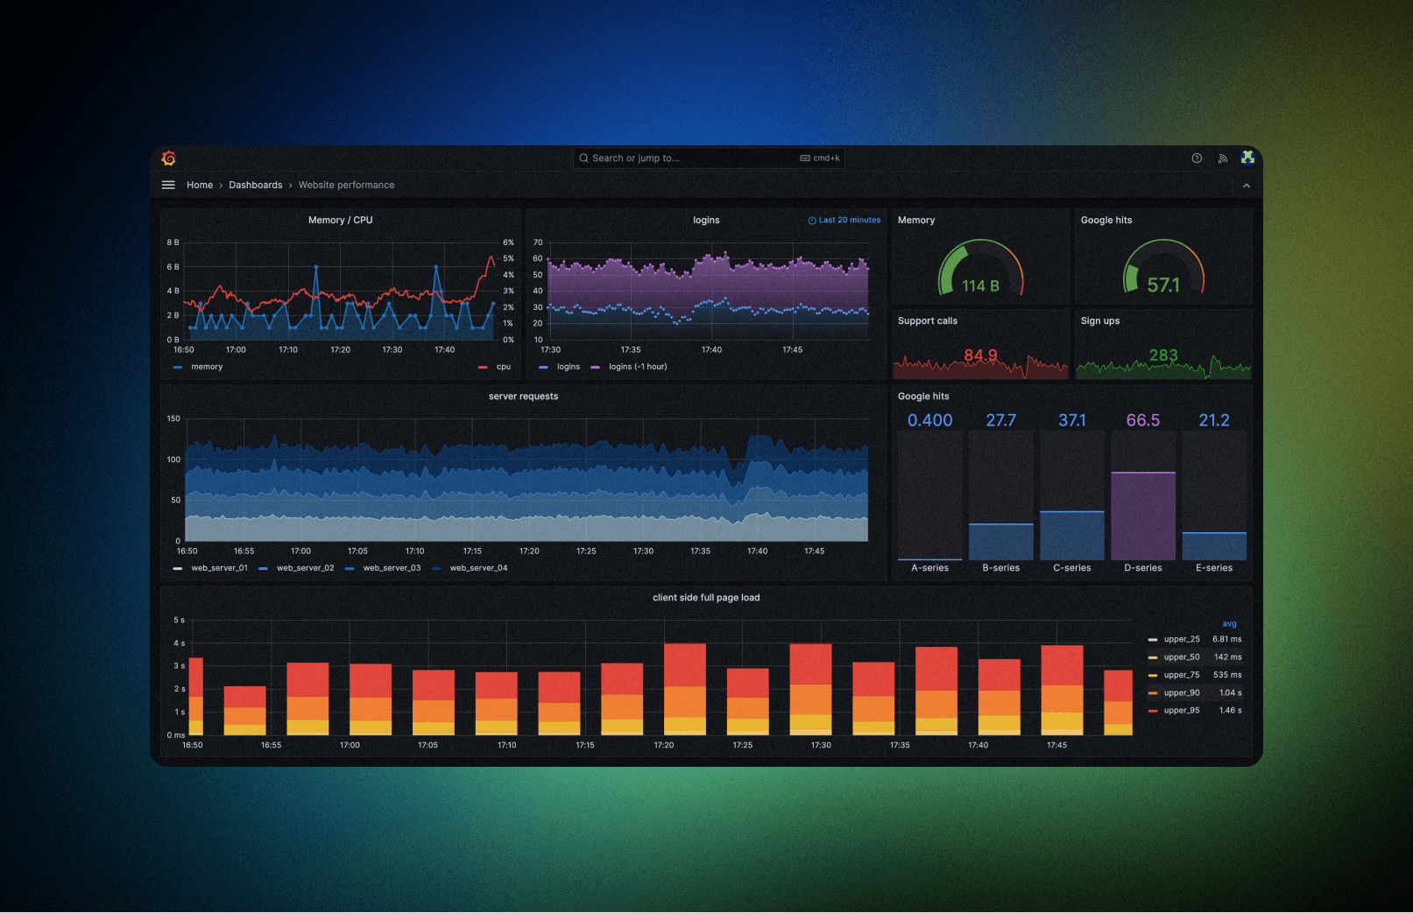The width and height of the screenshot is (1413, 913).
Task: Click the 283 Sign ups value
Action: [x=1163, y=355]
